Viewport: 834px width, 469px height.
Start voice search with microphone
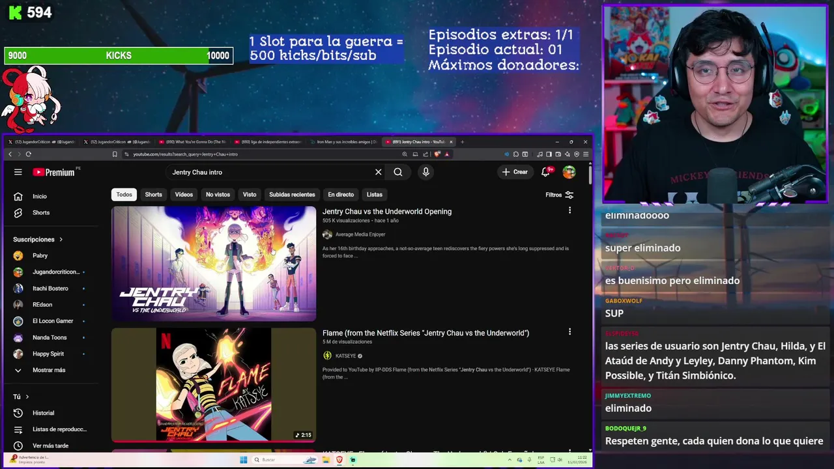click(425, 172)
